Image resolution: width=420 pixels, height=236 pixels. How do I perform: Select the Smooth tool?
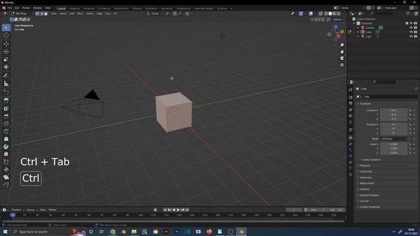tap(6, 155)
